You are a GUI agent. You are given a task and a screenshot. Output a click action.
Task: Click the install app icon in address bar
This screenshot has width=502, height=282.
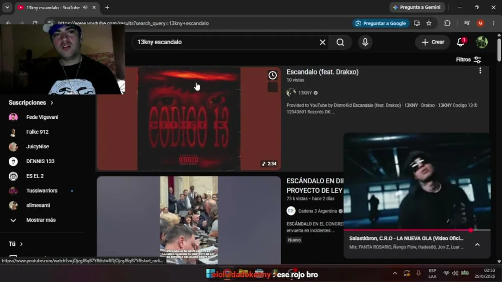pyautogui.click(x=417, y=23)
